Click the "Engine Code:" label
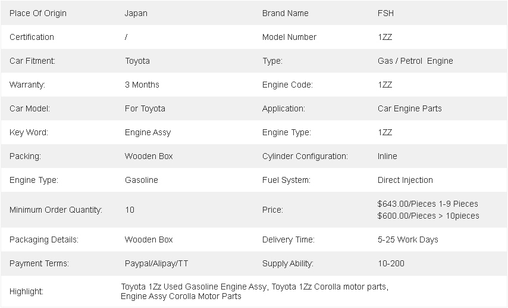 [287, 85]
